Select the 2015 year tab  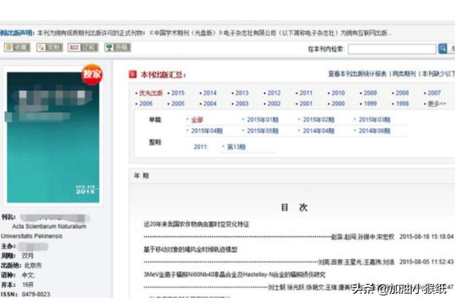pos(177,93)
